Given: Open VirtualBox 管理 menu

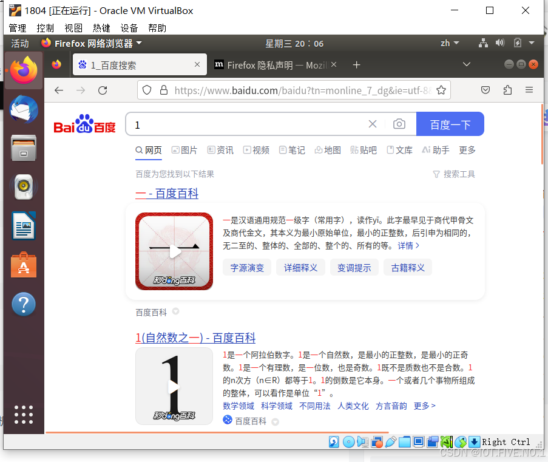Looking at the screenshot, I should [x=18, y=28].
